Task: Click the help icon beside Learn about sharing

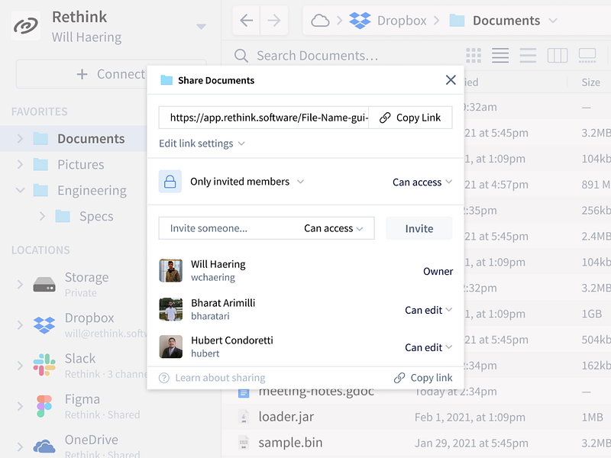Action: [164, 378]
